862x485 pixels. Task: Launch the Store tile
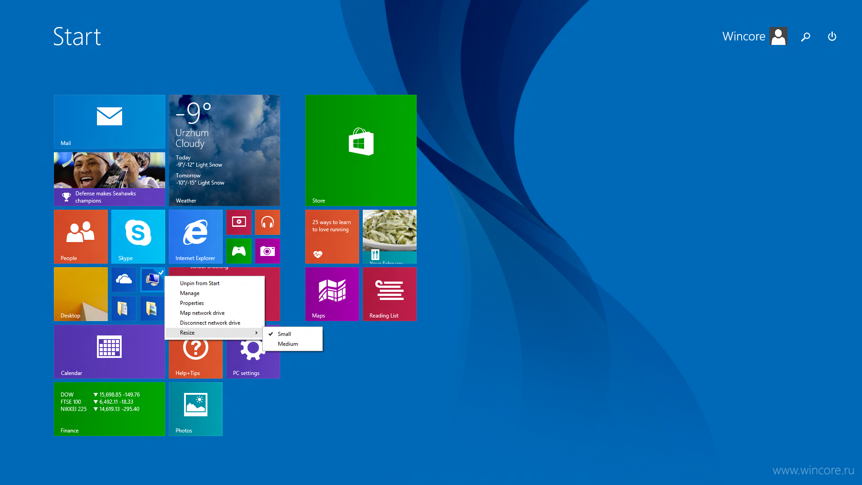[x=361, y=150]
